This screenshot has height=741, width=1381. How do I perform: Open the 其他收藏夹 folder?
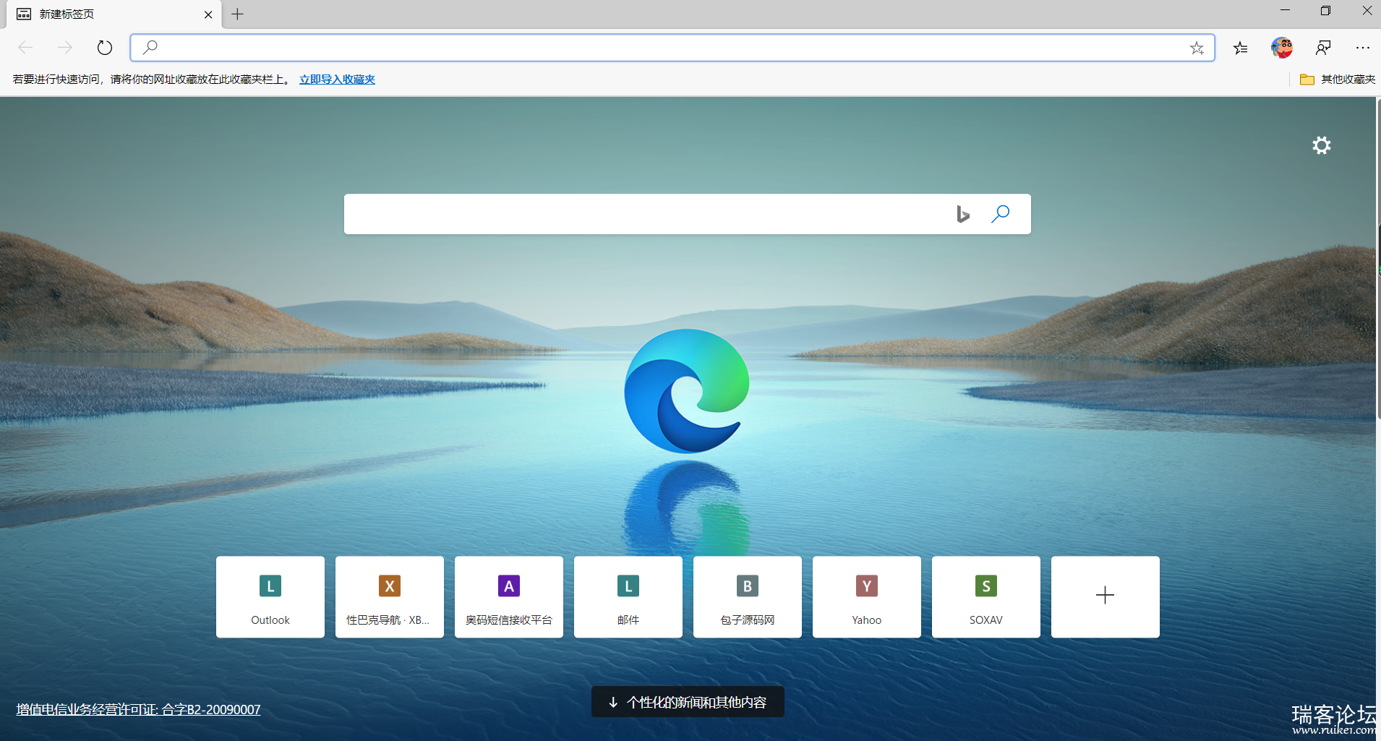tap(1337, 80)
